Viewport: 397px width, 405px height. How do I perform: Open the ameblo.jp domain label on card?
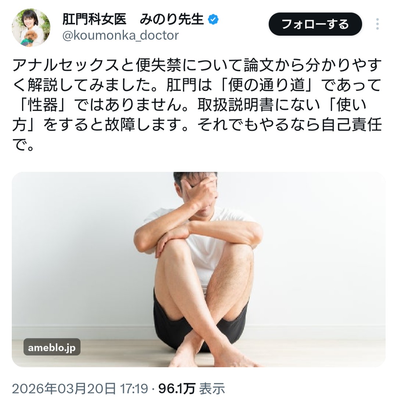pyautogui.click(x=52, y=347)
